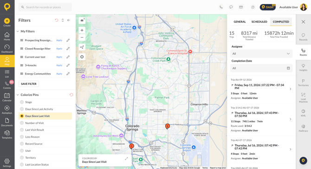Screen dimensions: 311x169
Task: Click the phone icon in top bar
Action: (x=221, y=7)
